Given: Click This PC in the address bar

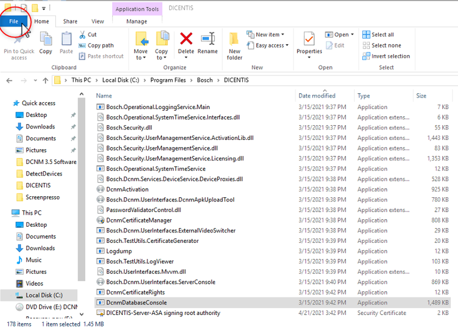Looking at the screenshot, I should (x=81, y=80).
